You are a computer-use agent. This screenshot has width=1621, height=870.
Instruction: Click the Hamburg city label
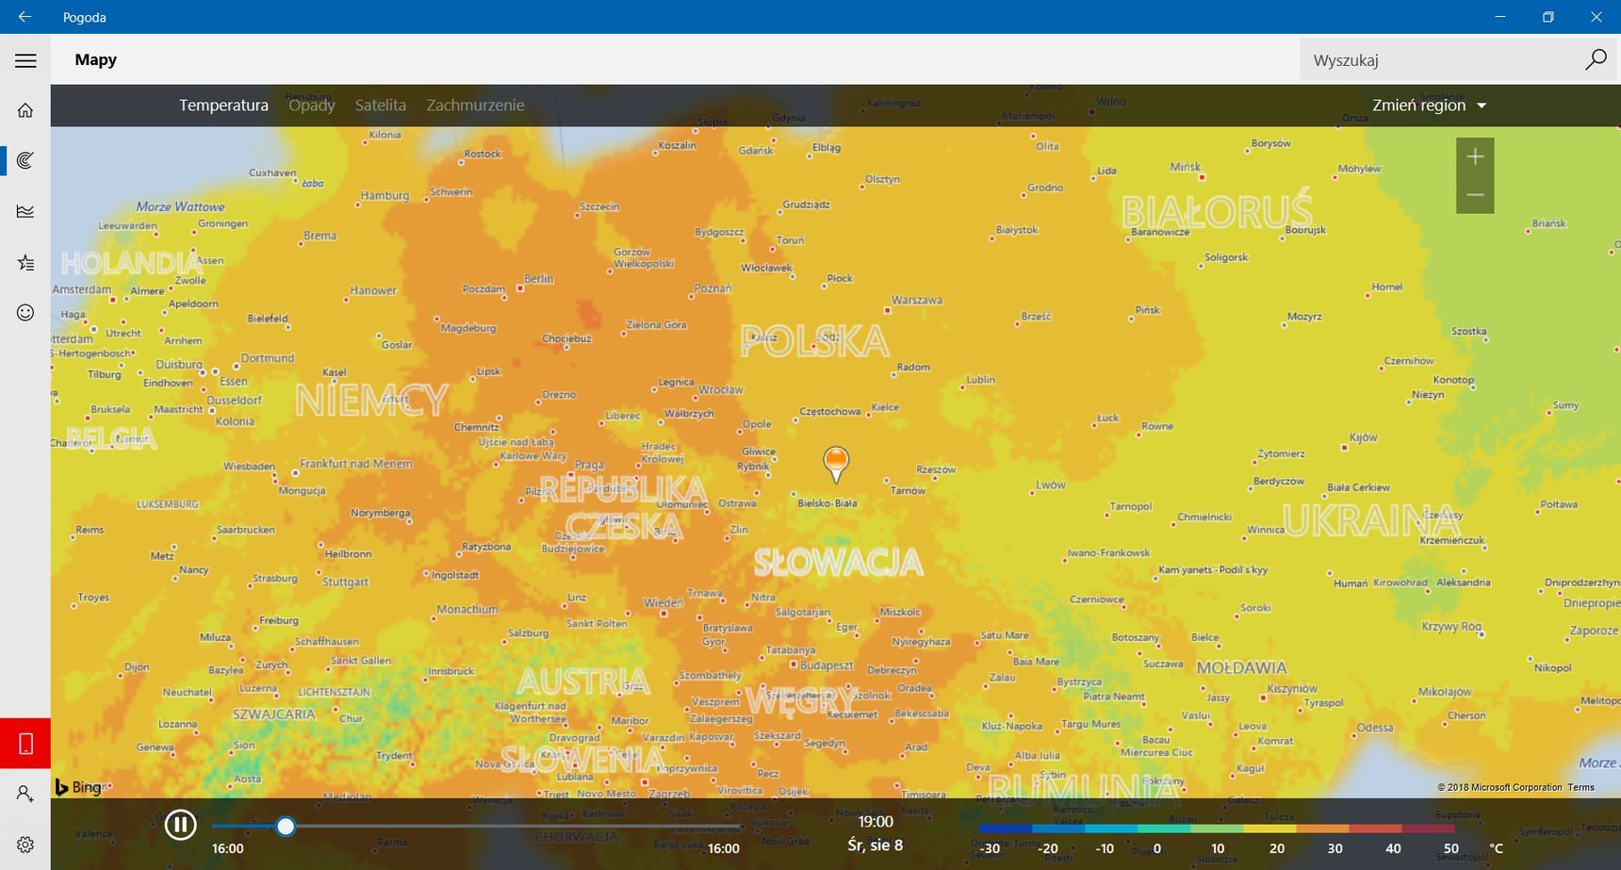[385, 196]
